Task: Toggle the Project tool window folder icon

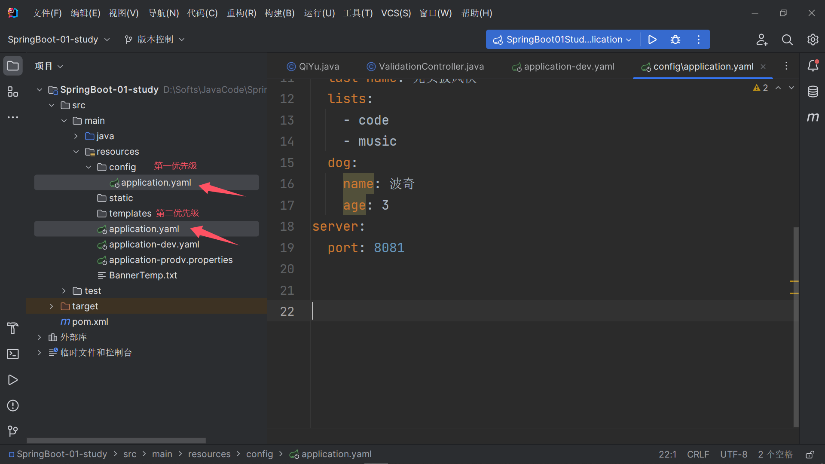Action: (13, 66)
